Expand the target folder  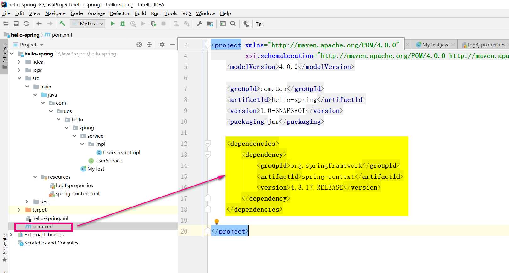coord(19,210)
